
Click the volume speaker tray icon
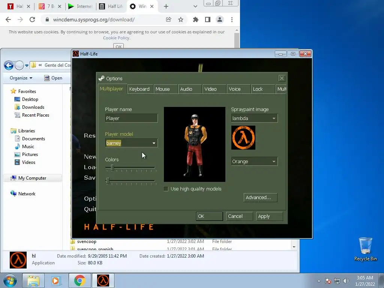(x=346, y=281)
